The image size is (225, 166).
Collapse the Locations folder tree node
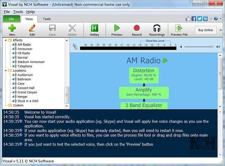coord(6,70)
